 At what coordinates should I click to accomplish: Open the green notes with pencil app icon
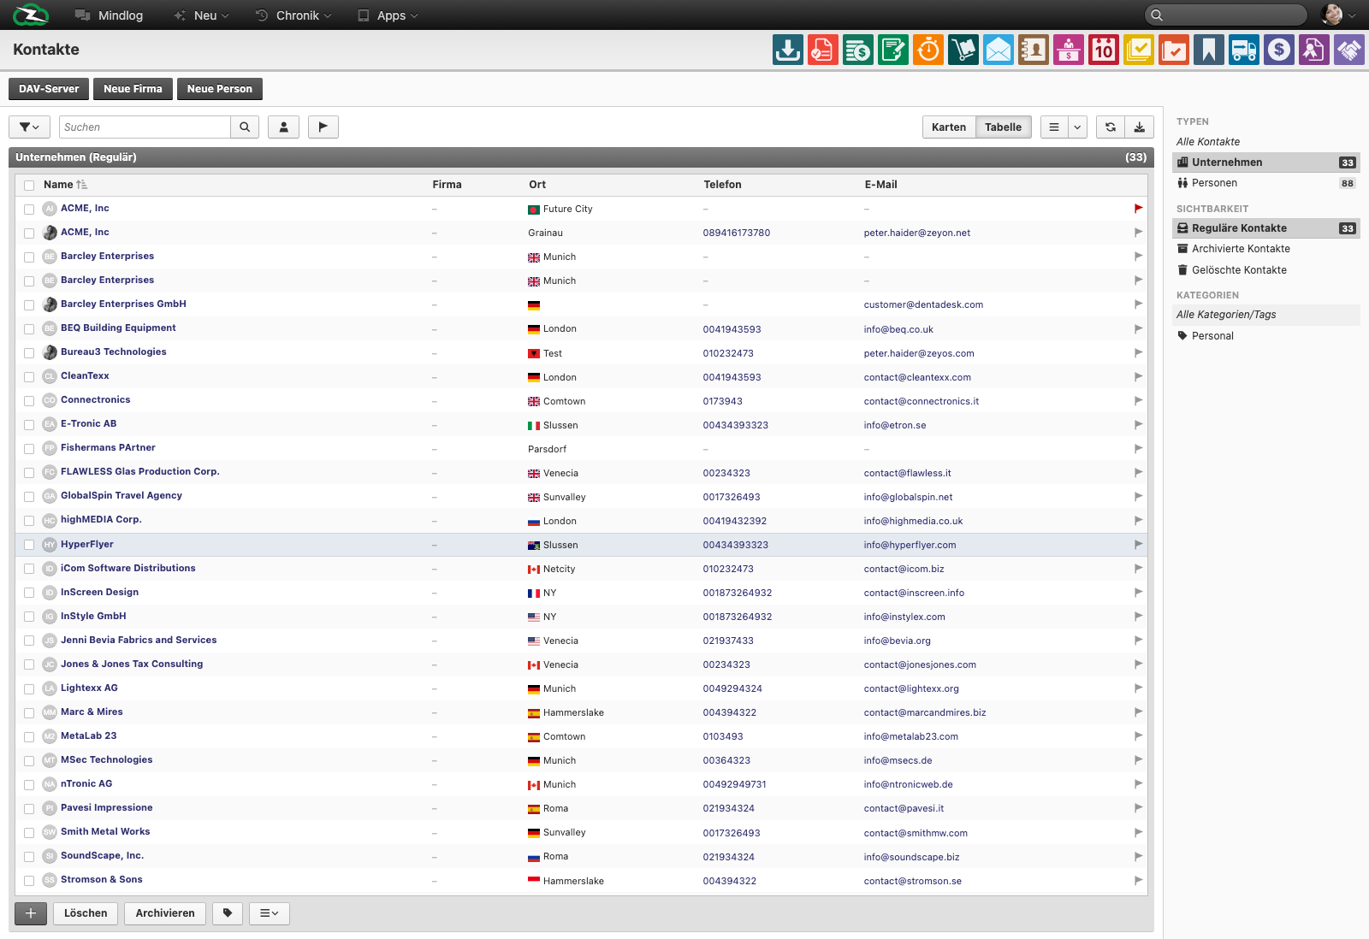coord(892,50)
